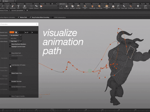Open the Geometry Spreadsheet pane tab
This screenshot has height=112, width=150.
[17, 10]
